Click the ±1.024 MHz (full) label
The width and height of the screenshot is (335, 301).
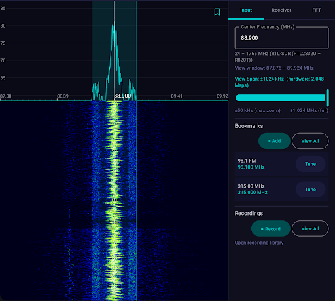pyautogui.click(x=309, y=110)
